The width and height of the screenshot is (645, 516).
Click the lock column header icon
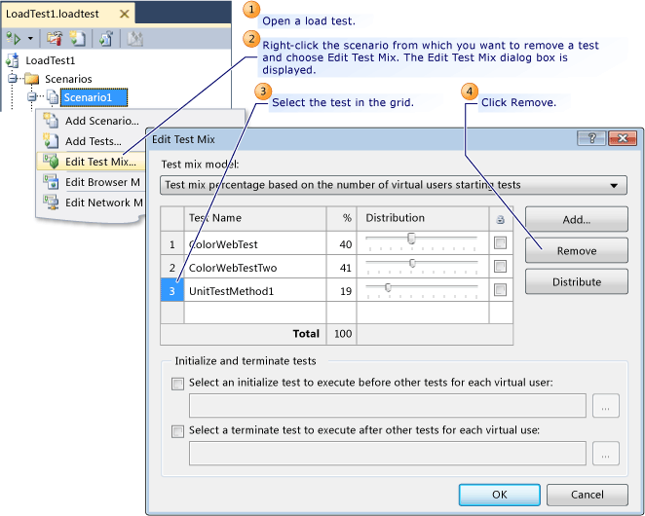point(500,219)
